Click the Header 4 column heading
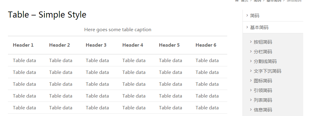 [x=133, y=45]
